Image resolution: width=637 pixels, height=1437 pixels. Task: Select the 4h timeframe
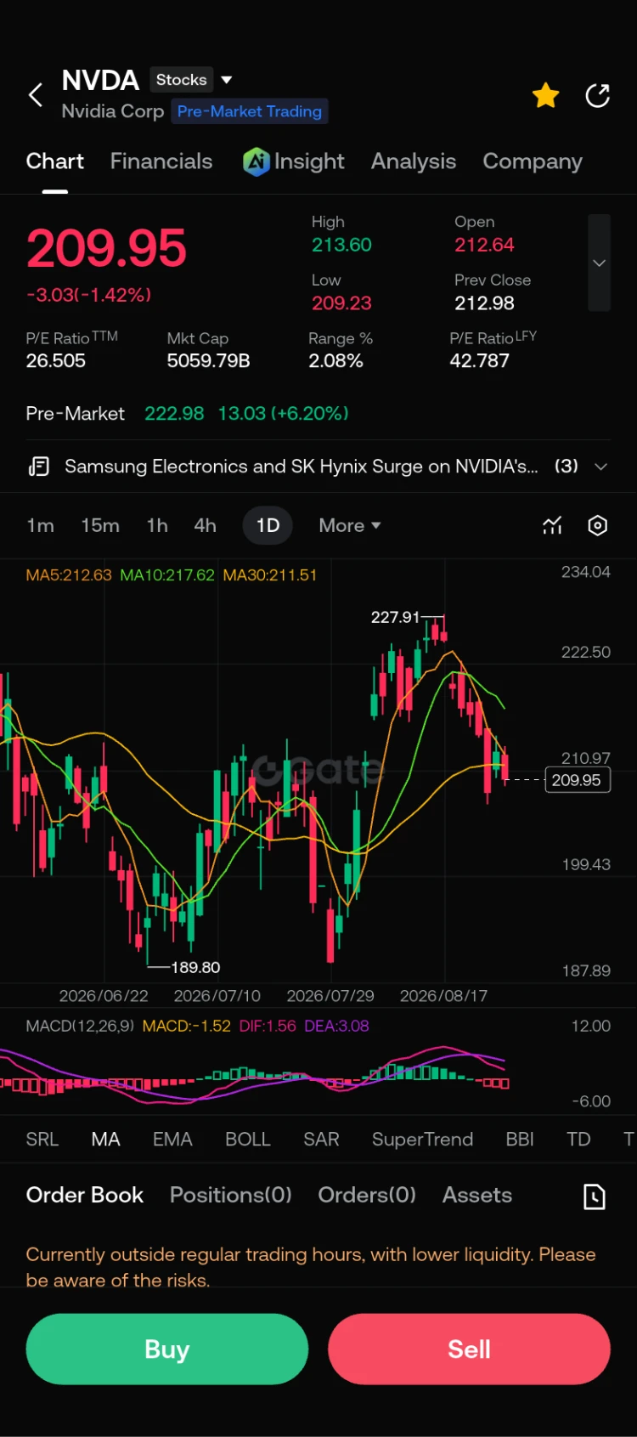coord(205,525)
